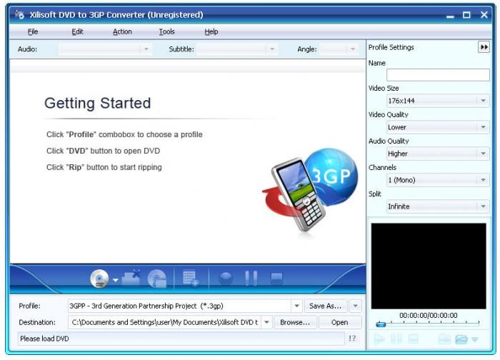Click the Save As... button
Image resolution: width=500 pixels, height=360 pixels.
326,306
